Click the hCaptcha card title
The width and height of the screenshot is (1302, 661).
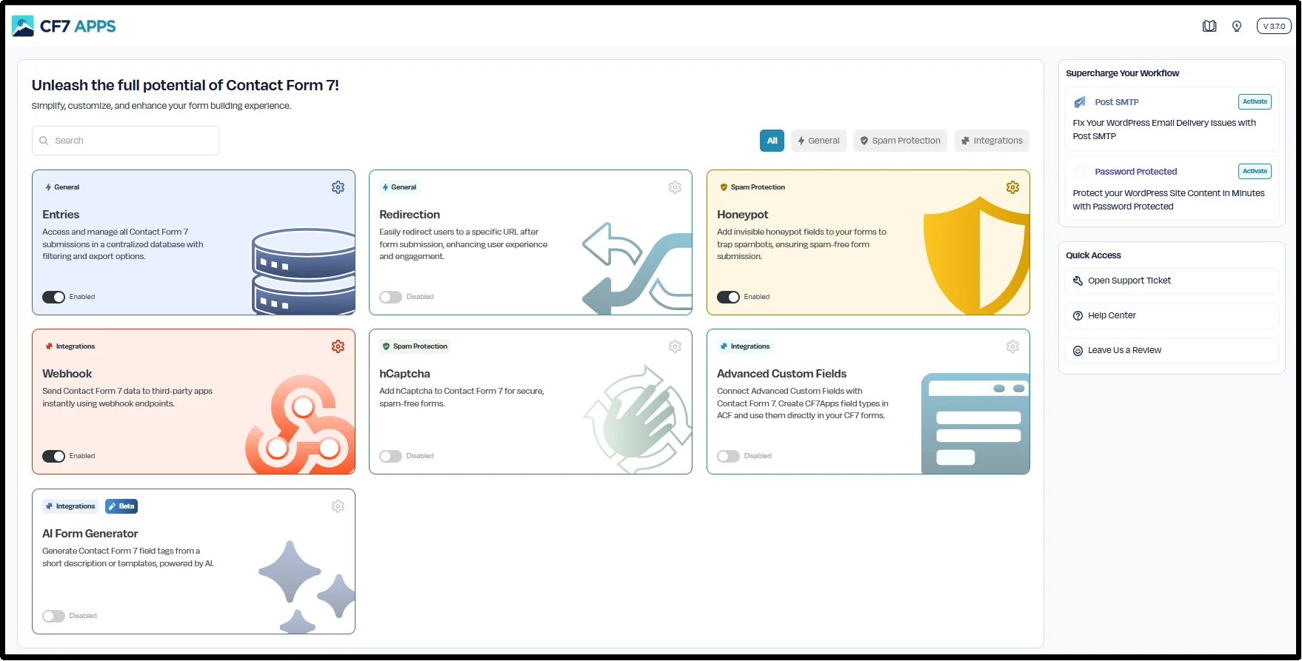tap(404, 374)
